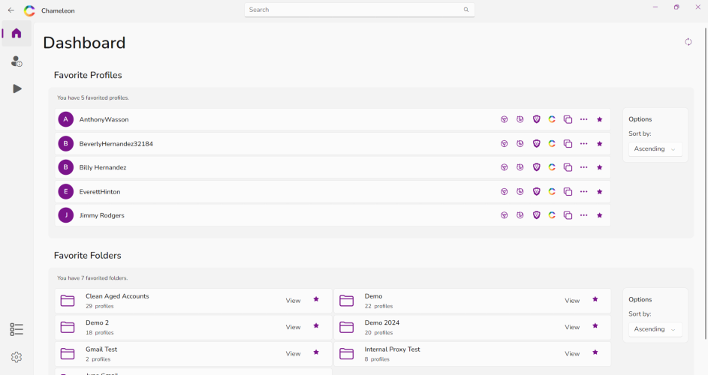Open more options for EverettHinton
The image size is (708, 375).
(584, 192)
